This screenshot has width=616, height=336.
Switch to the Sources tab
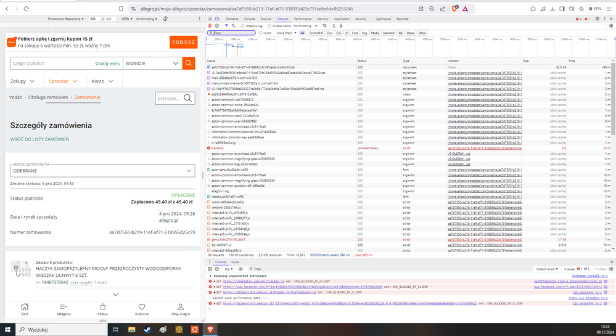tap(266, 19)
